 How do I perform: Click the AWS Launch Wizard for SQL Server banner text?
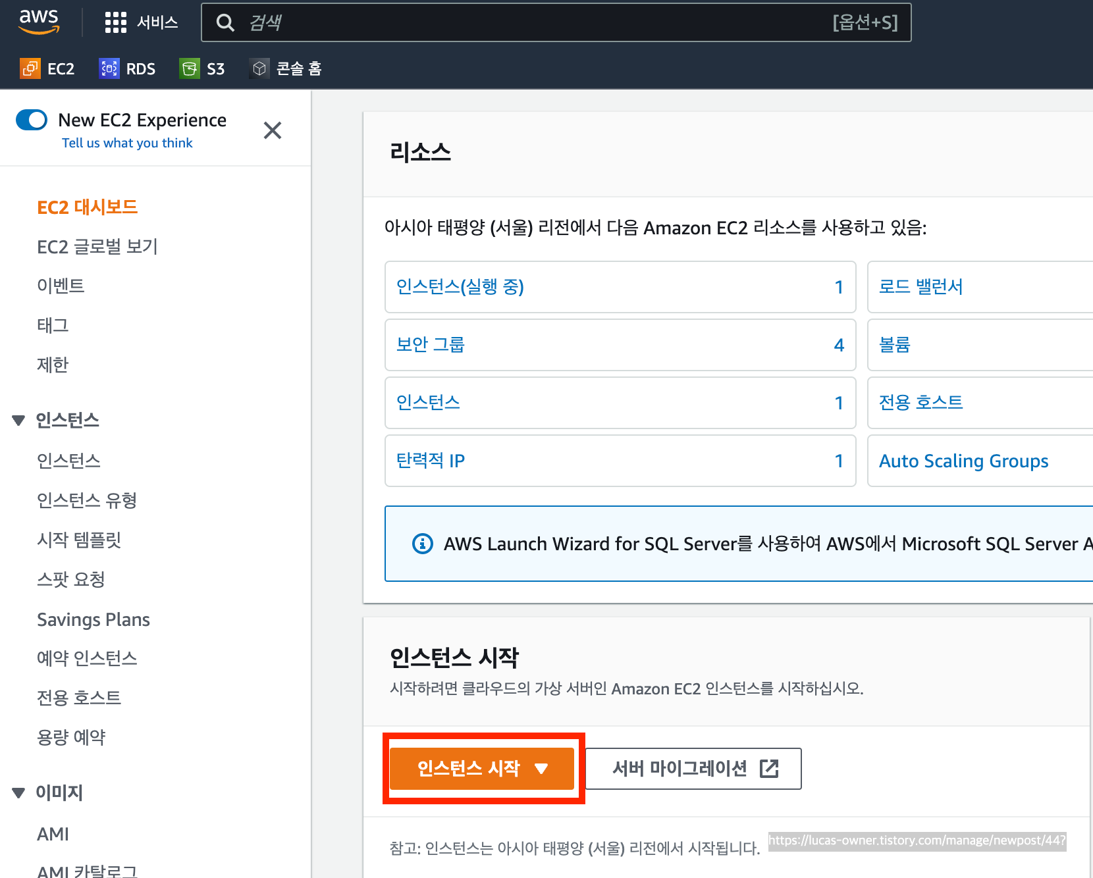click(x=768, y=544)
